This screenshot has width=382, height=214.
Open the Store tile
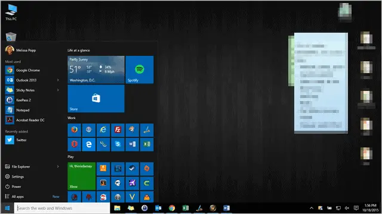(x=96, y=99)
